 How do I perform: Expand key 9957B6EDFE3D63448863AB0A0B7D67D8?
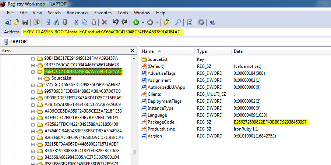[33, 92]
